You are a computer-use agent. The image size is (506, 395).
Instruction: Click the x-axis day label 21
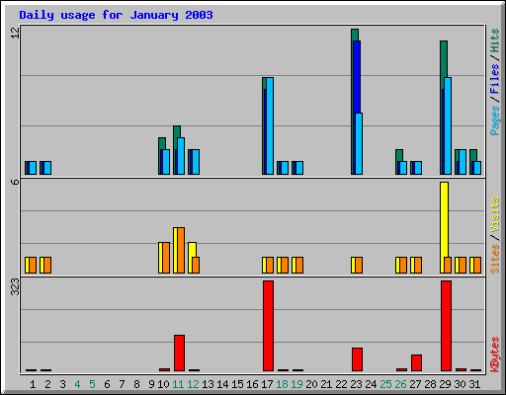point(326,384)
